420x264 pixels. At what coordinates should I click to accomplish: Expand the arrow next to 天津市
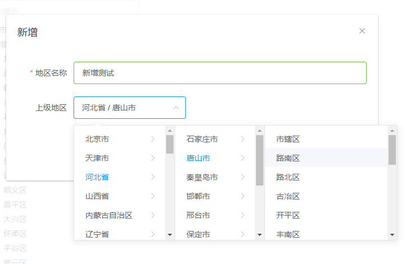(x=153, y=158)
